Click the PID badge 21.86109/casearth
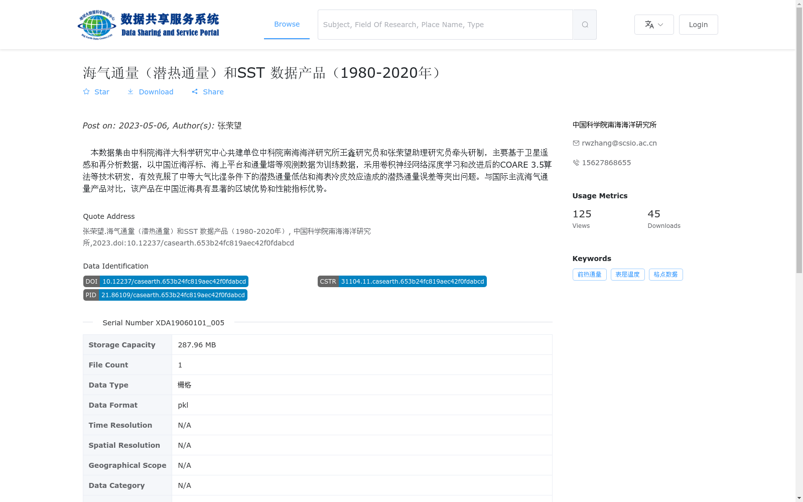The width and height of the screenshot is (803, 502). [x=165, y=295]
